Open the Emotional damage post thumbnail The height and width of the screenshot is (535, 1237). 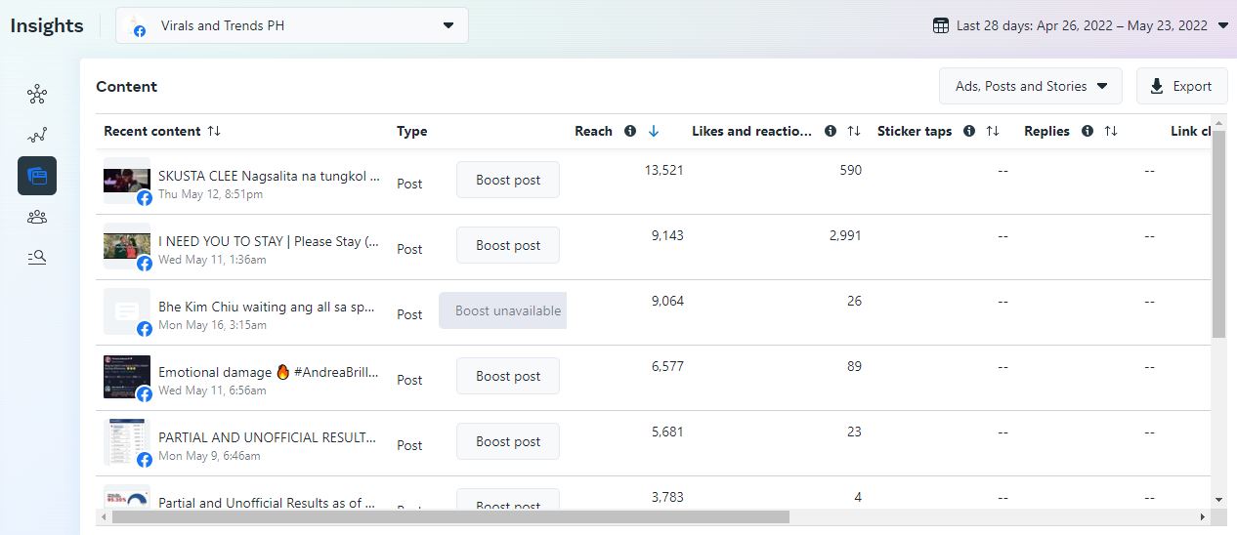point(127,377)
